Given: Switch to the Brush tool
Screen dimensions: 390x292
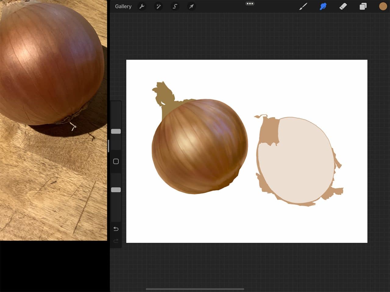Looking at the screenshot, I should pyautogui.click(x=303, y=6).
